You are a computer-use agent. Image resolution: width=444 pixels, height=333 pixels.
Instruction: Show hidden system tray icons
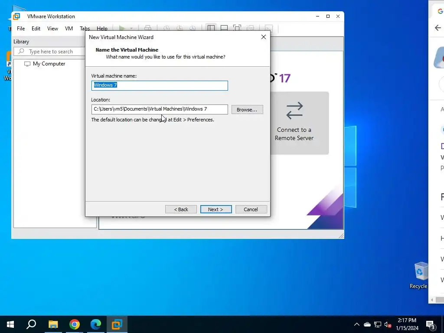(357, 324)
